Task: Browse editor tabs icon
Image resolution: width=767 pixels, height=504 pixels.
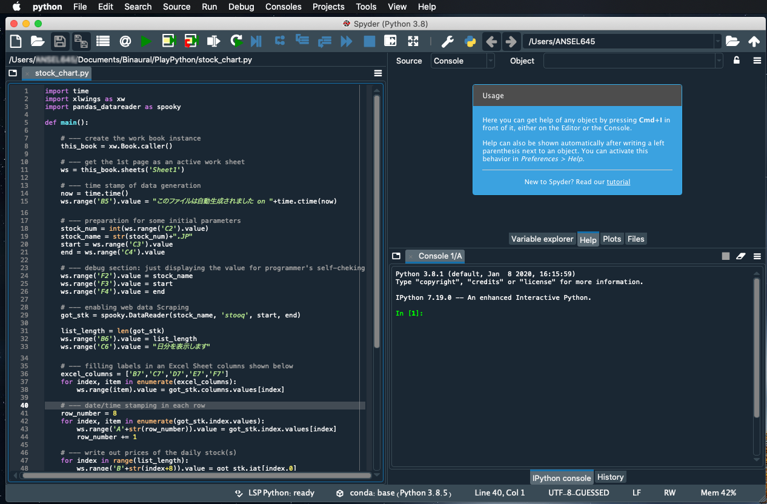Action: pyautogui.click(x=13, y=73)
